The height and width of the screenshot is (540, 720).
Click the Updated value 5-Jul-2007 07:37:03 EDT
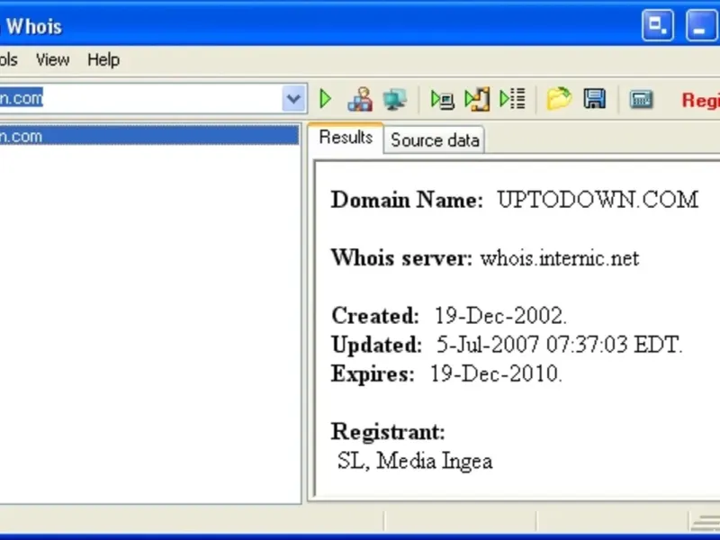click(559, 345)
